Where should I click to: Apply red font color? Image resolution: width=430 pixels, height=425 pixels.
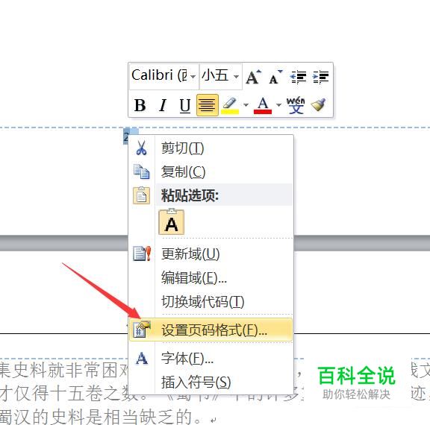coord(263,105)
